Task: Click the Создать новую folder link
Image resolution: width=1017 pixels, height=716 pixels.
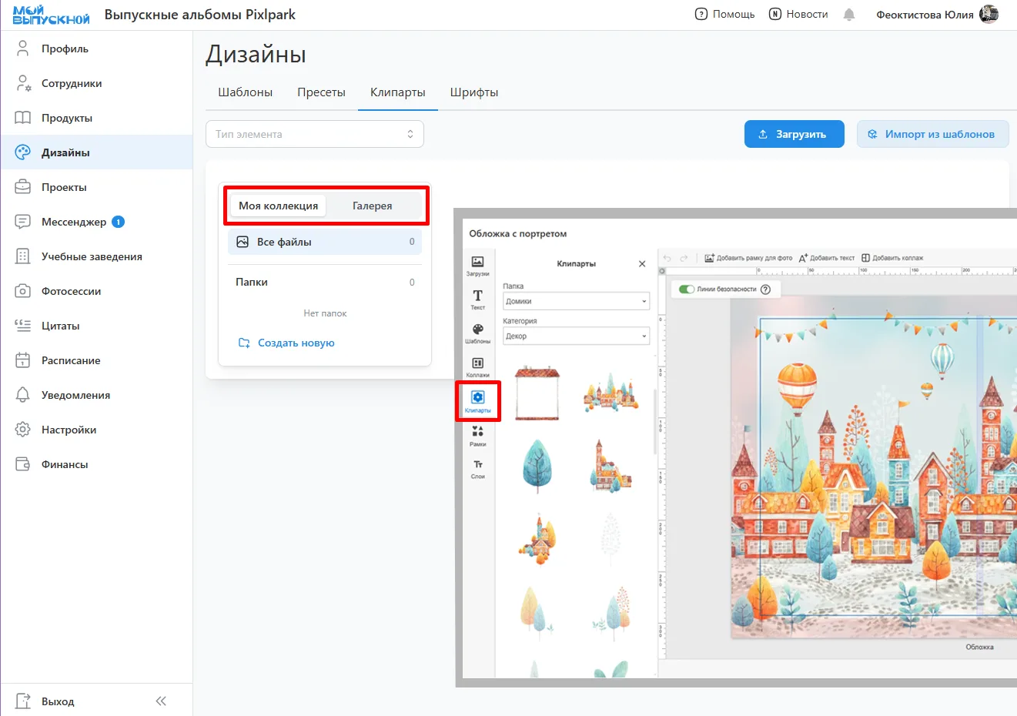Action: pyautogui.click(x=286, y=343)
